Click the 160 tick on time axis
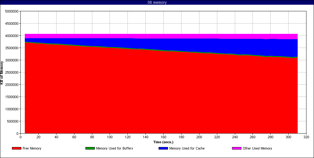The width and height of the screenshot is (314, 158). [163, 137]
